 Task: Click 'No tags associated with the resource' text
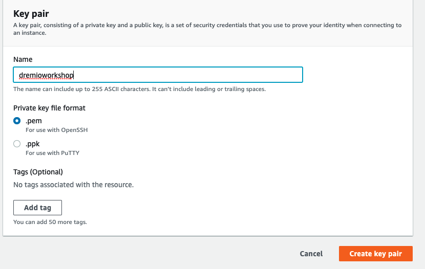tap(73, 185)
